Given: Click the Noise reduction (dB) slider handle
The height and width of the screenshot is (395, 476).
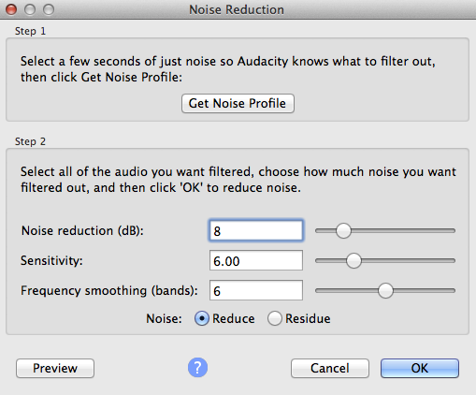Looking at the screenshot, I should [x=343, y=231].
